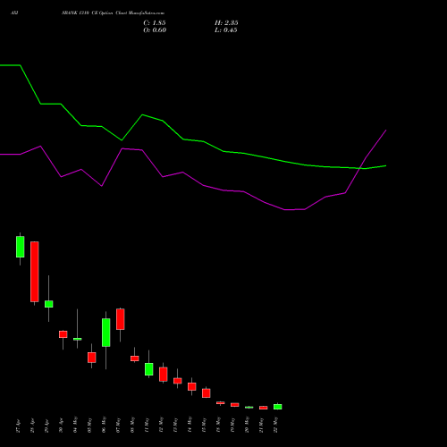Viewport: 447px width, 447px height.
Task: Click the green candle for 06 May
Action: pos(105,333)
